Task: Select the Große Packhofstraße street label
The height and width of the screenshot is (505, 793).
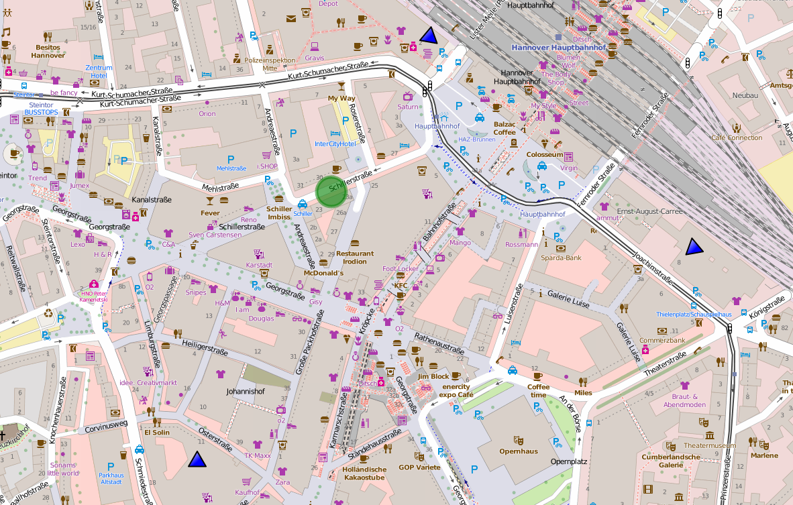Action: [x=309, y=343]
